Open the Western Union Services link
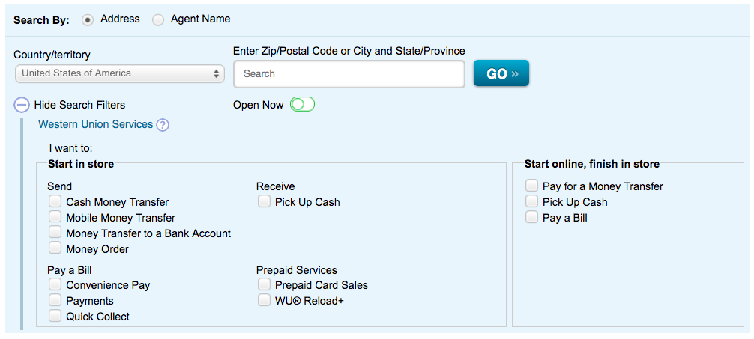 pos(95,124)
